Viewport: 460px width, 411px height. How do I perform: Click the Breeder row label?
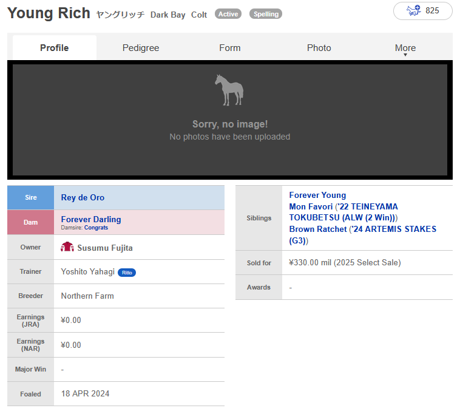[x=30, y=296]
